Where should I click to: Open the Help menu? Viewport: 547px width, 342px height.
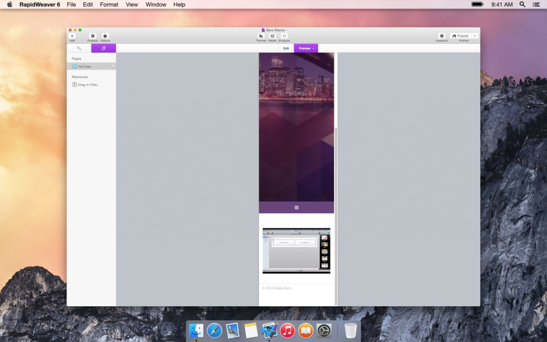(x=179, y=4)
